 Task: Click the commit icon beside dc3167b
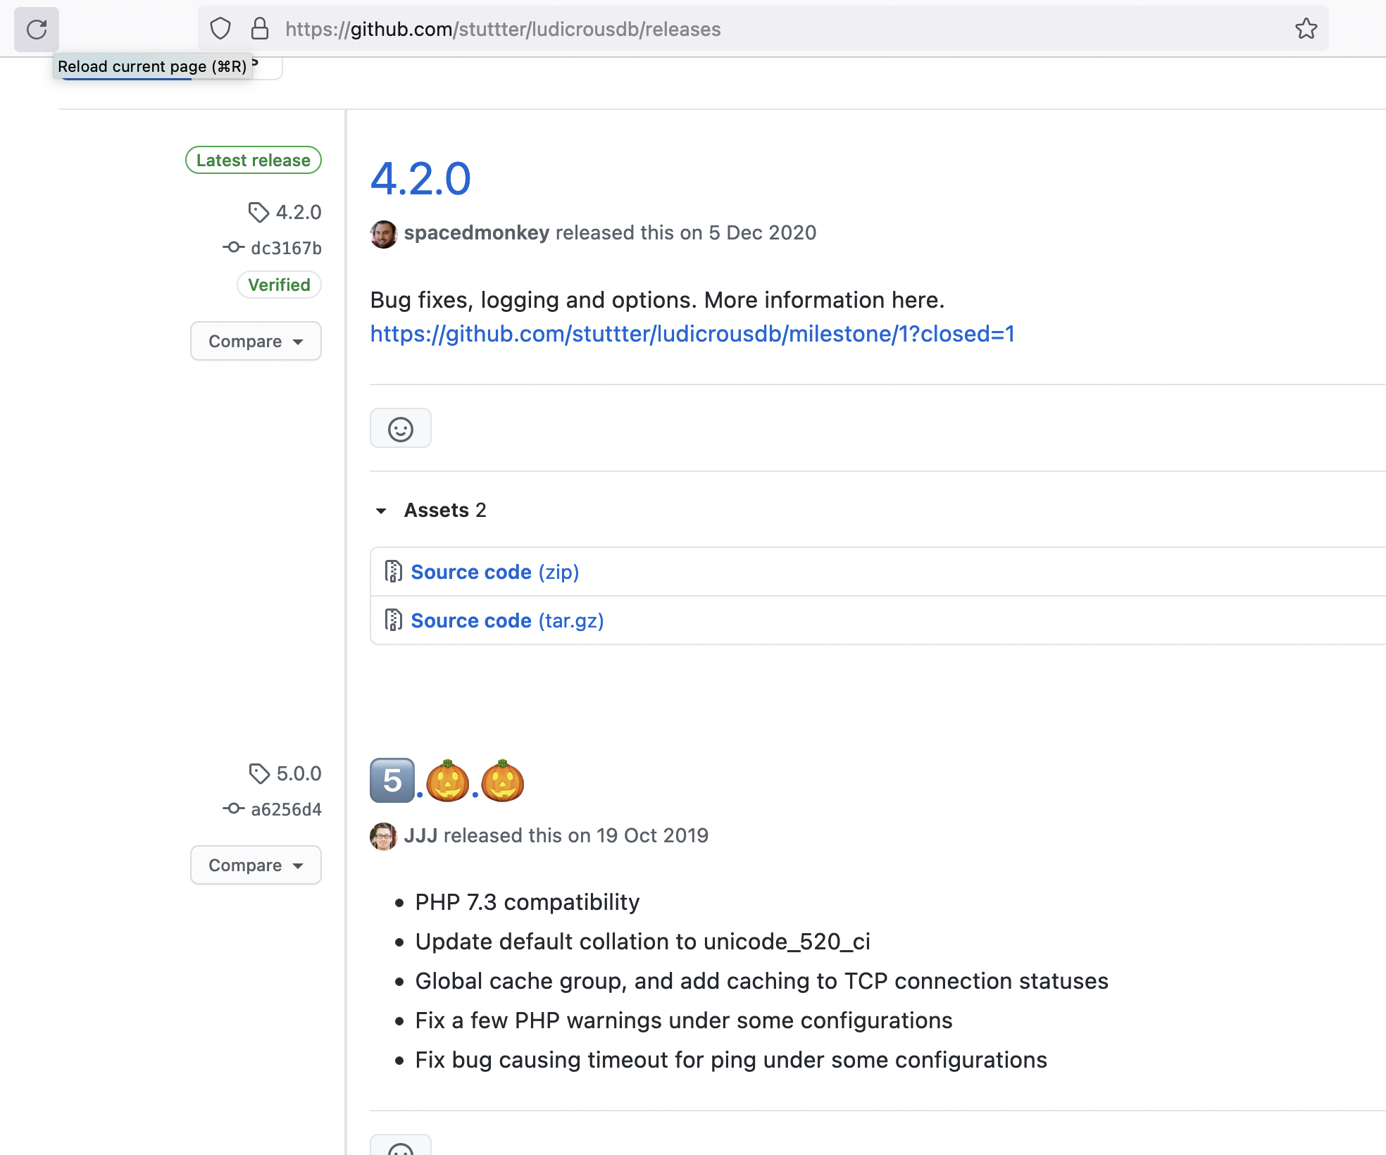tap(233, 247)
